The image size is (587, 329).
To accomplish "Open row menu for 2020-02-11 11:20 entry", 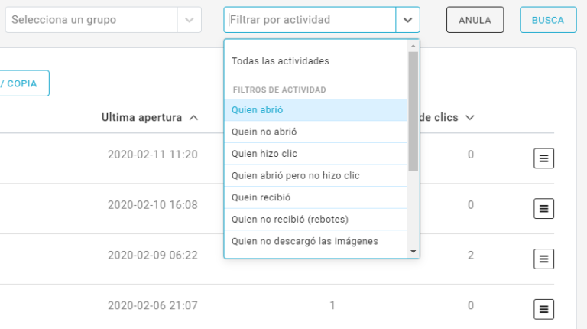I will point(543,158).
